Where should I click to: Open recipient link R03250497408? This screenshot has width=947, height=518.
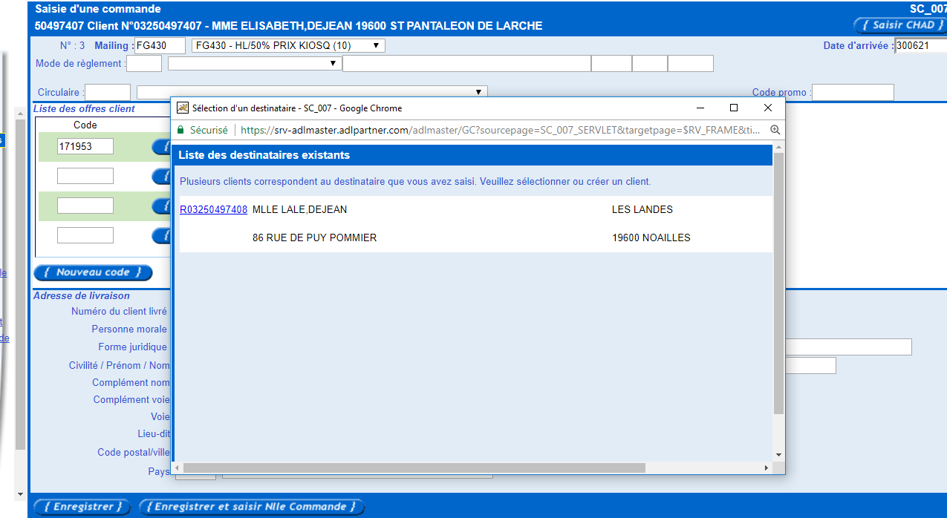(x=213, y=210)
